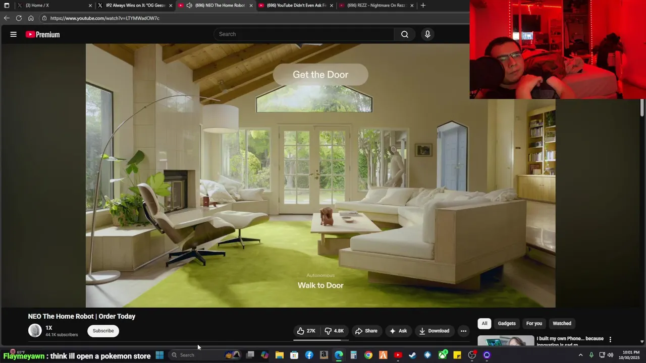Click the video player to pause
The height and width of the screenshot is (363, 646).
[x=320, y=175]
